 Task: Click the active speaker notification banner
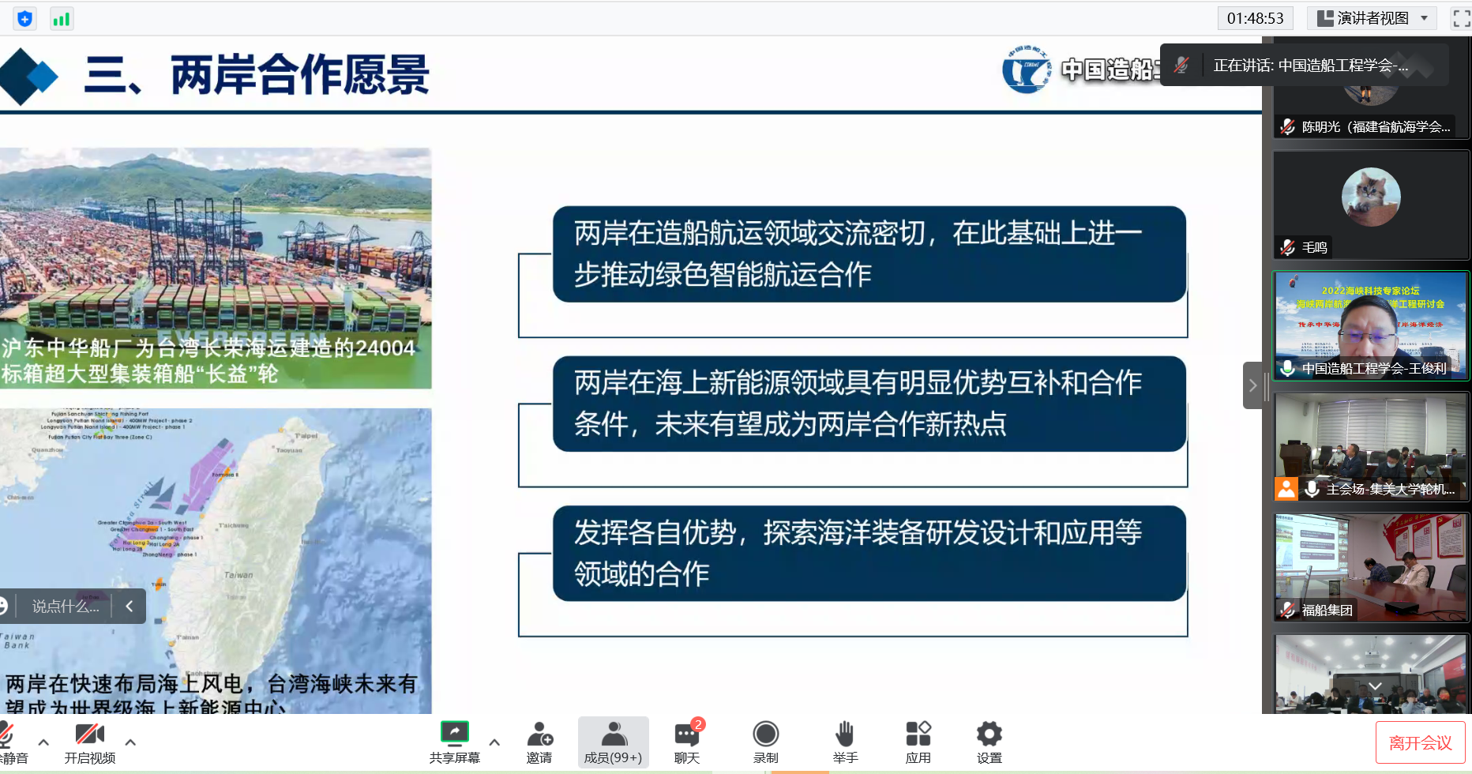1305,66
